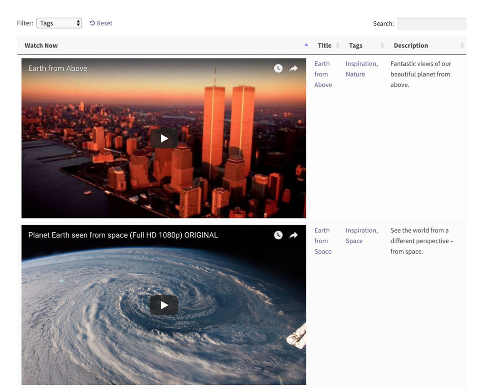487x390 pixels.
Task: Filter by Space tag link
Action: click(x=354, y=241)
